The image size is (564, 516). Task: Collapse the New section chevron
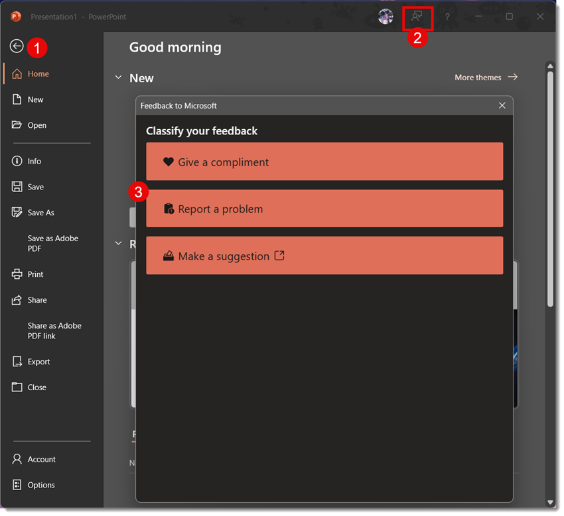[118, 78]
